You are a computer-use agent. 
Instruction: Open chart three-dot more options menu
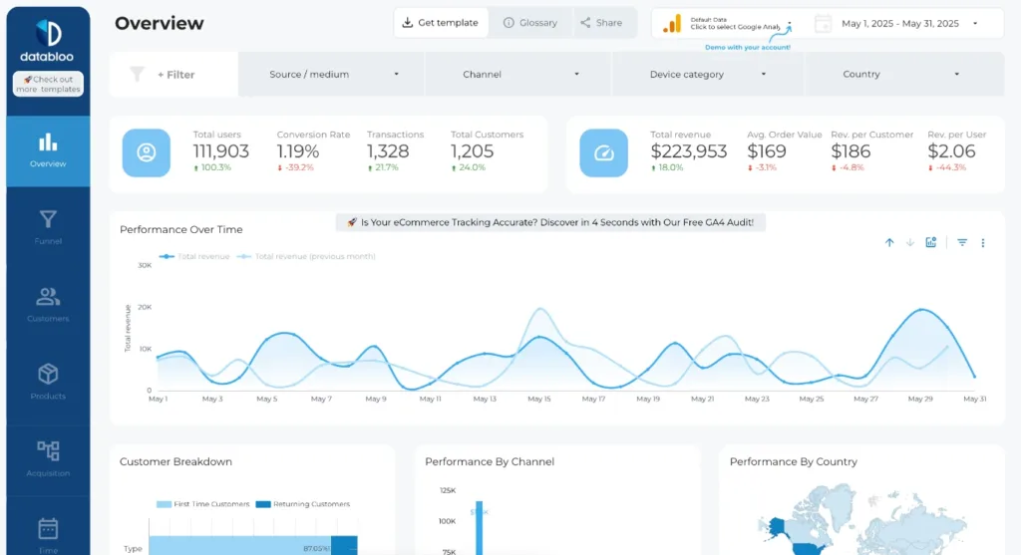coord(983,242)
